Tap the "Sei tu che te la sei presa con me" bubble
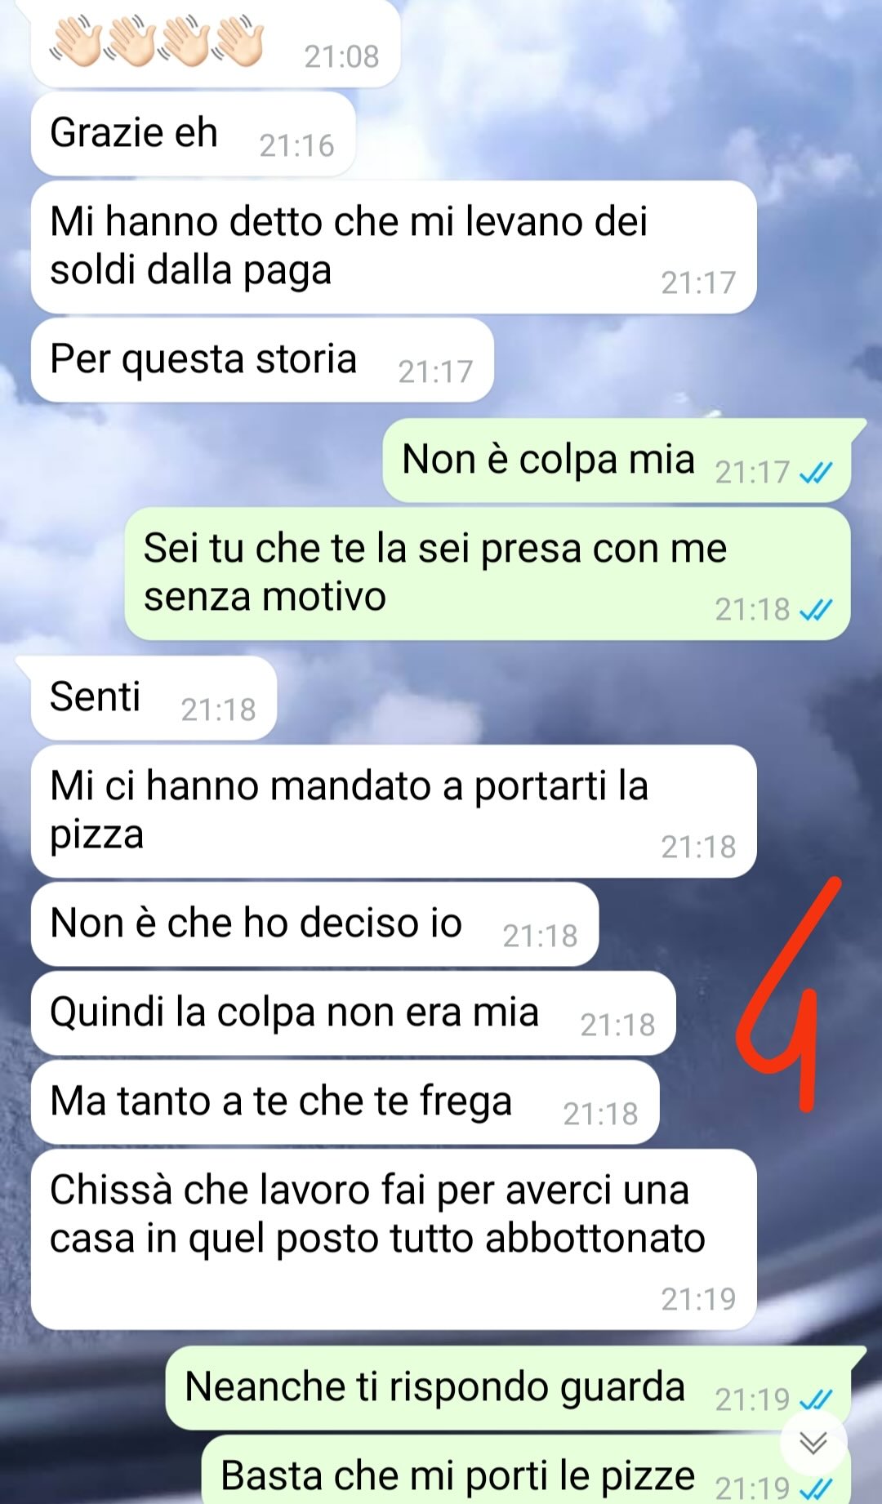The image size is (882, 1504). pyautogui.click(x=488, y=573)
